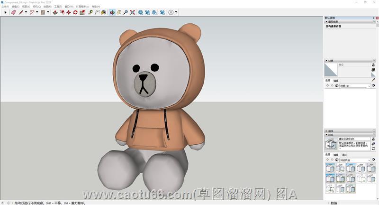Click the Materials name input field
Image resolution: width=379 pixels, height=205 pixels.
coord(354,65)
